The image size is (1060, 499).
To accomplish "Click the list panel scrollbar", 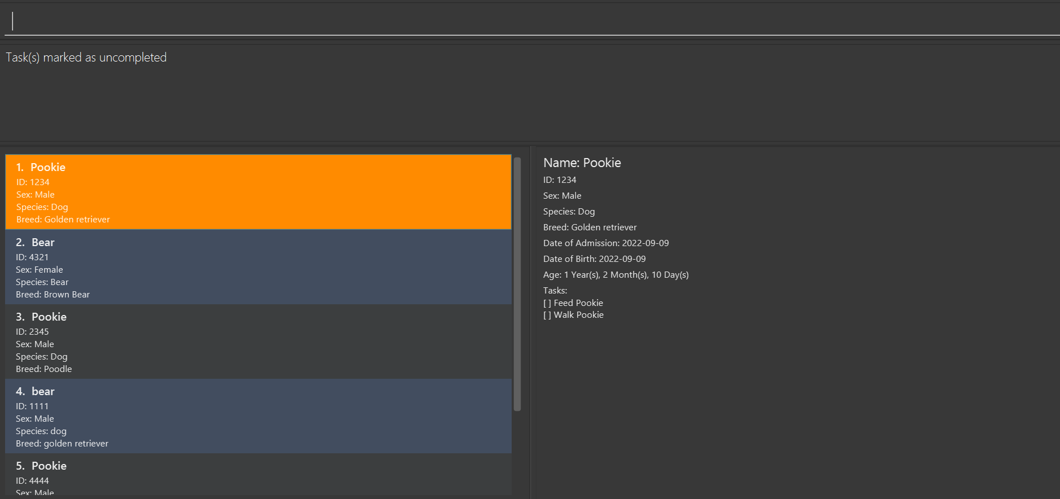I will click(517, 284).
